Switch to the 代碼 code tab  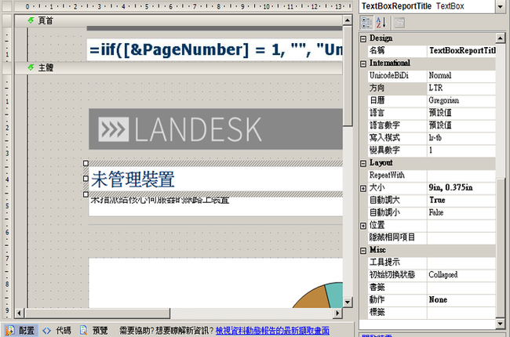coord(56,331)
